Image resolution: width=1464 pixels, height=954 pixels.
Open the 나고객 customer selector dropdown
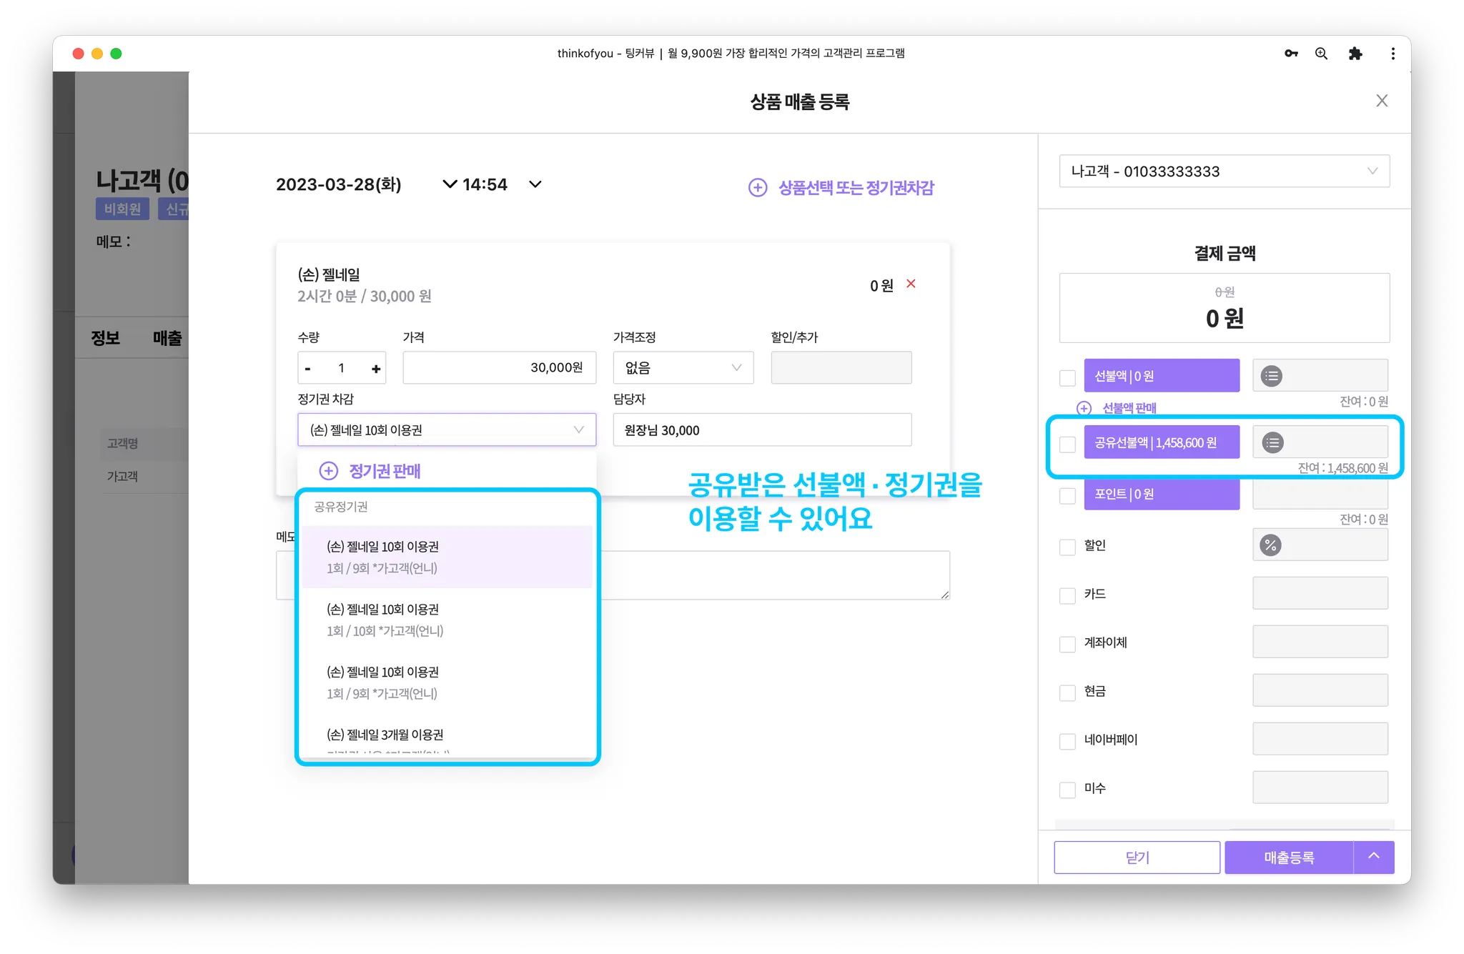[1224, 172]
